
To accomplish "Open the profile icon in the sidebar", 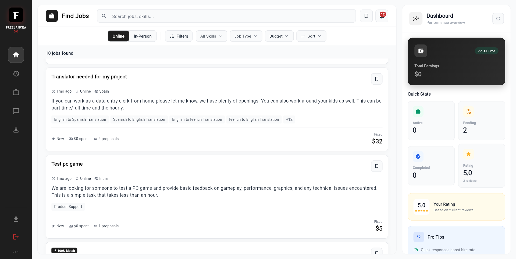I will pos(16,130).
